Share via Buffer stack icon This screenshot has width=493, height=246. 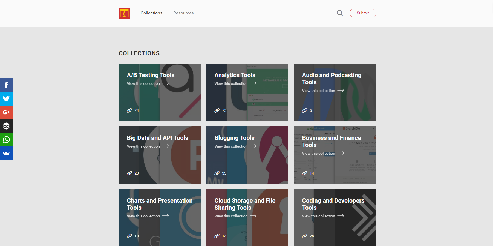(x=7, y=126)
